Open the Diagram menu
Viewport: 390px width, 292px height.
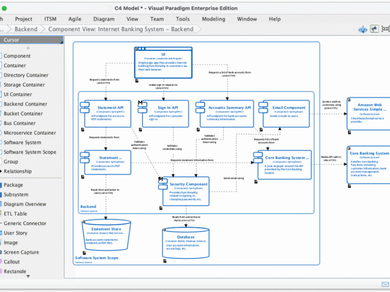point(104,19)
